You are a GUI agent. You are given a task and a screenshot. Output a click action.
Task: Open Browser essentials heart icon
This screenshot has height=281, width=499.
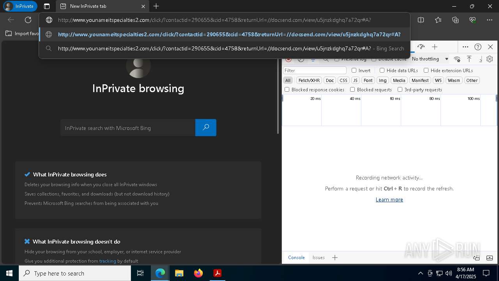point(472,20)
